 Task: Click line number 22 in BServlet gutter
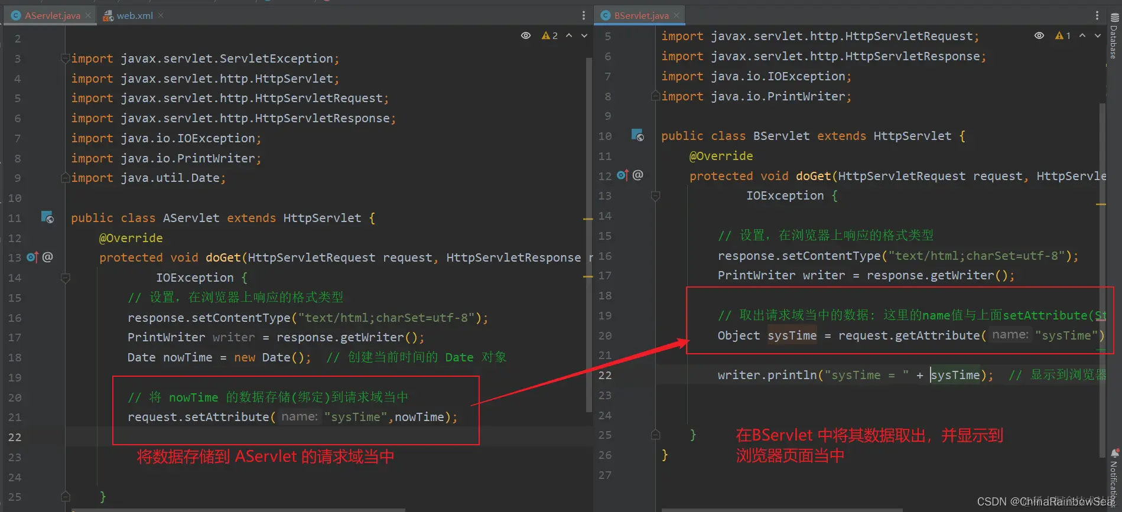[605, 375]
